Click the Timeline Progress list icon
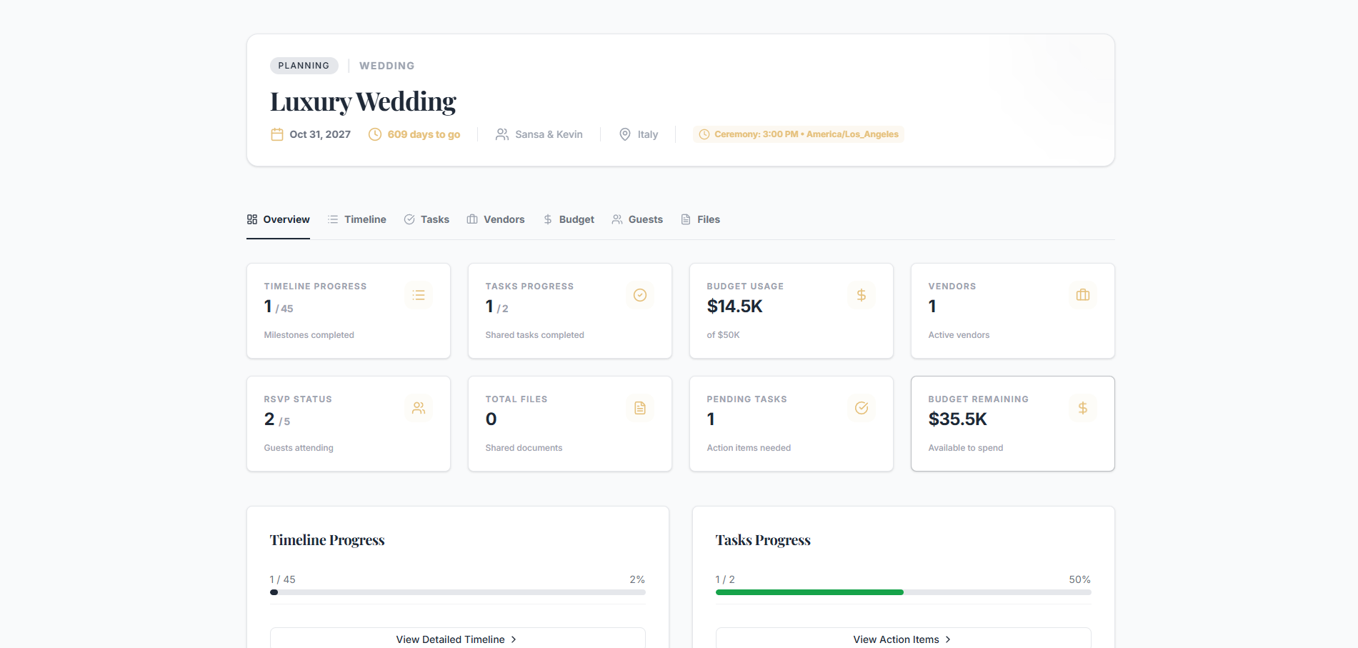1358x648 pixels. tap(419, 294)
